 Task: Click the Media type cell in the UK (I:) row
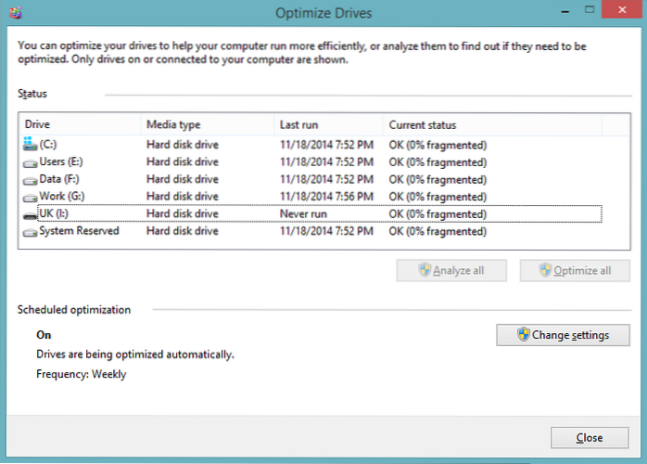click(183, 213)
